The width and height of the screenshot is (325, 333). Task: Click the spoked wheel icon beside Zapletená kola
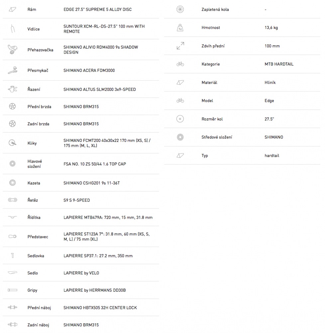[180, 9]
